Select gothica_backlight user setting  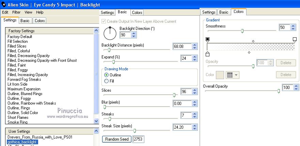point(22,142)
